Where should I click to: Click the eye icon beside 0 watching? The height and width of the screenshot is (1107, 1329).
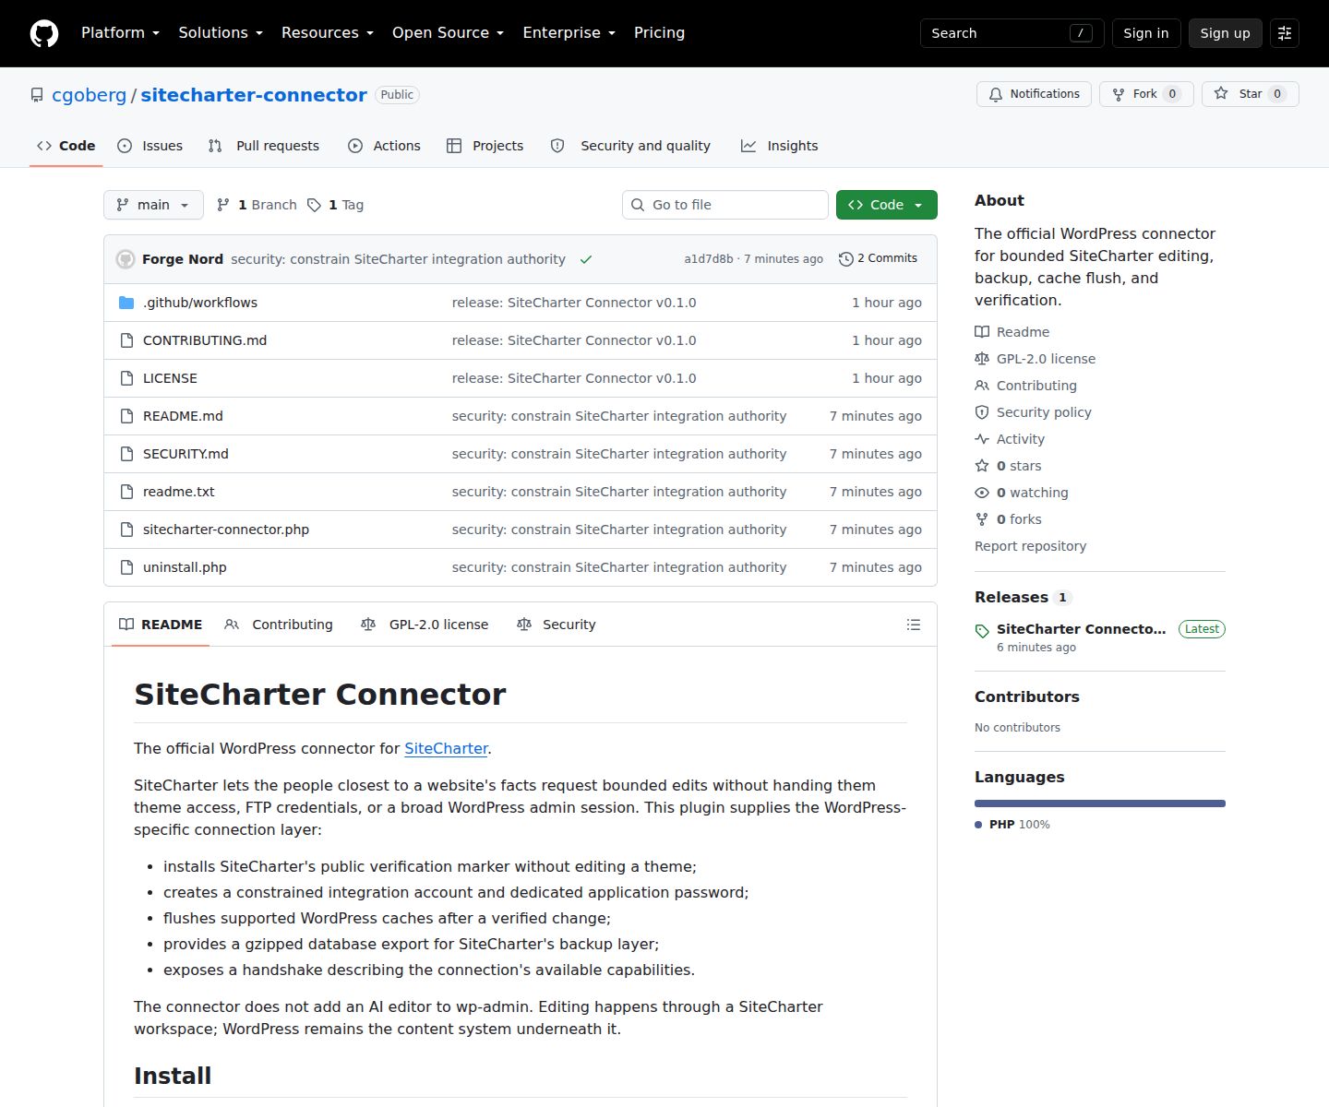click(x=982, y=493)
